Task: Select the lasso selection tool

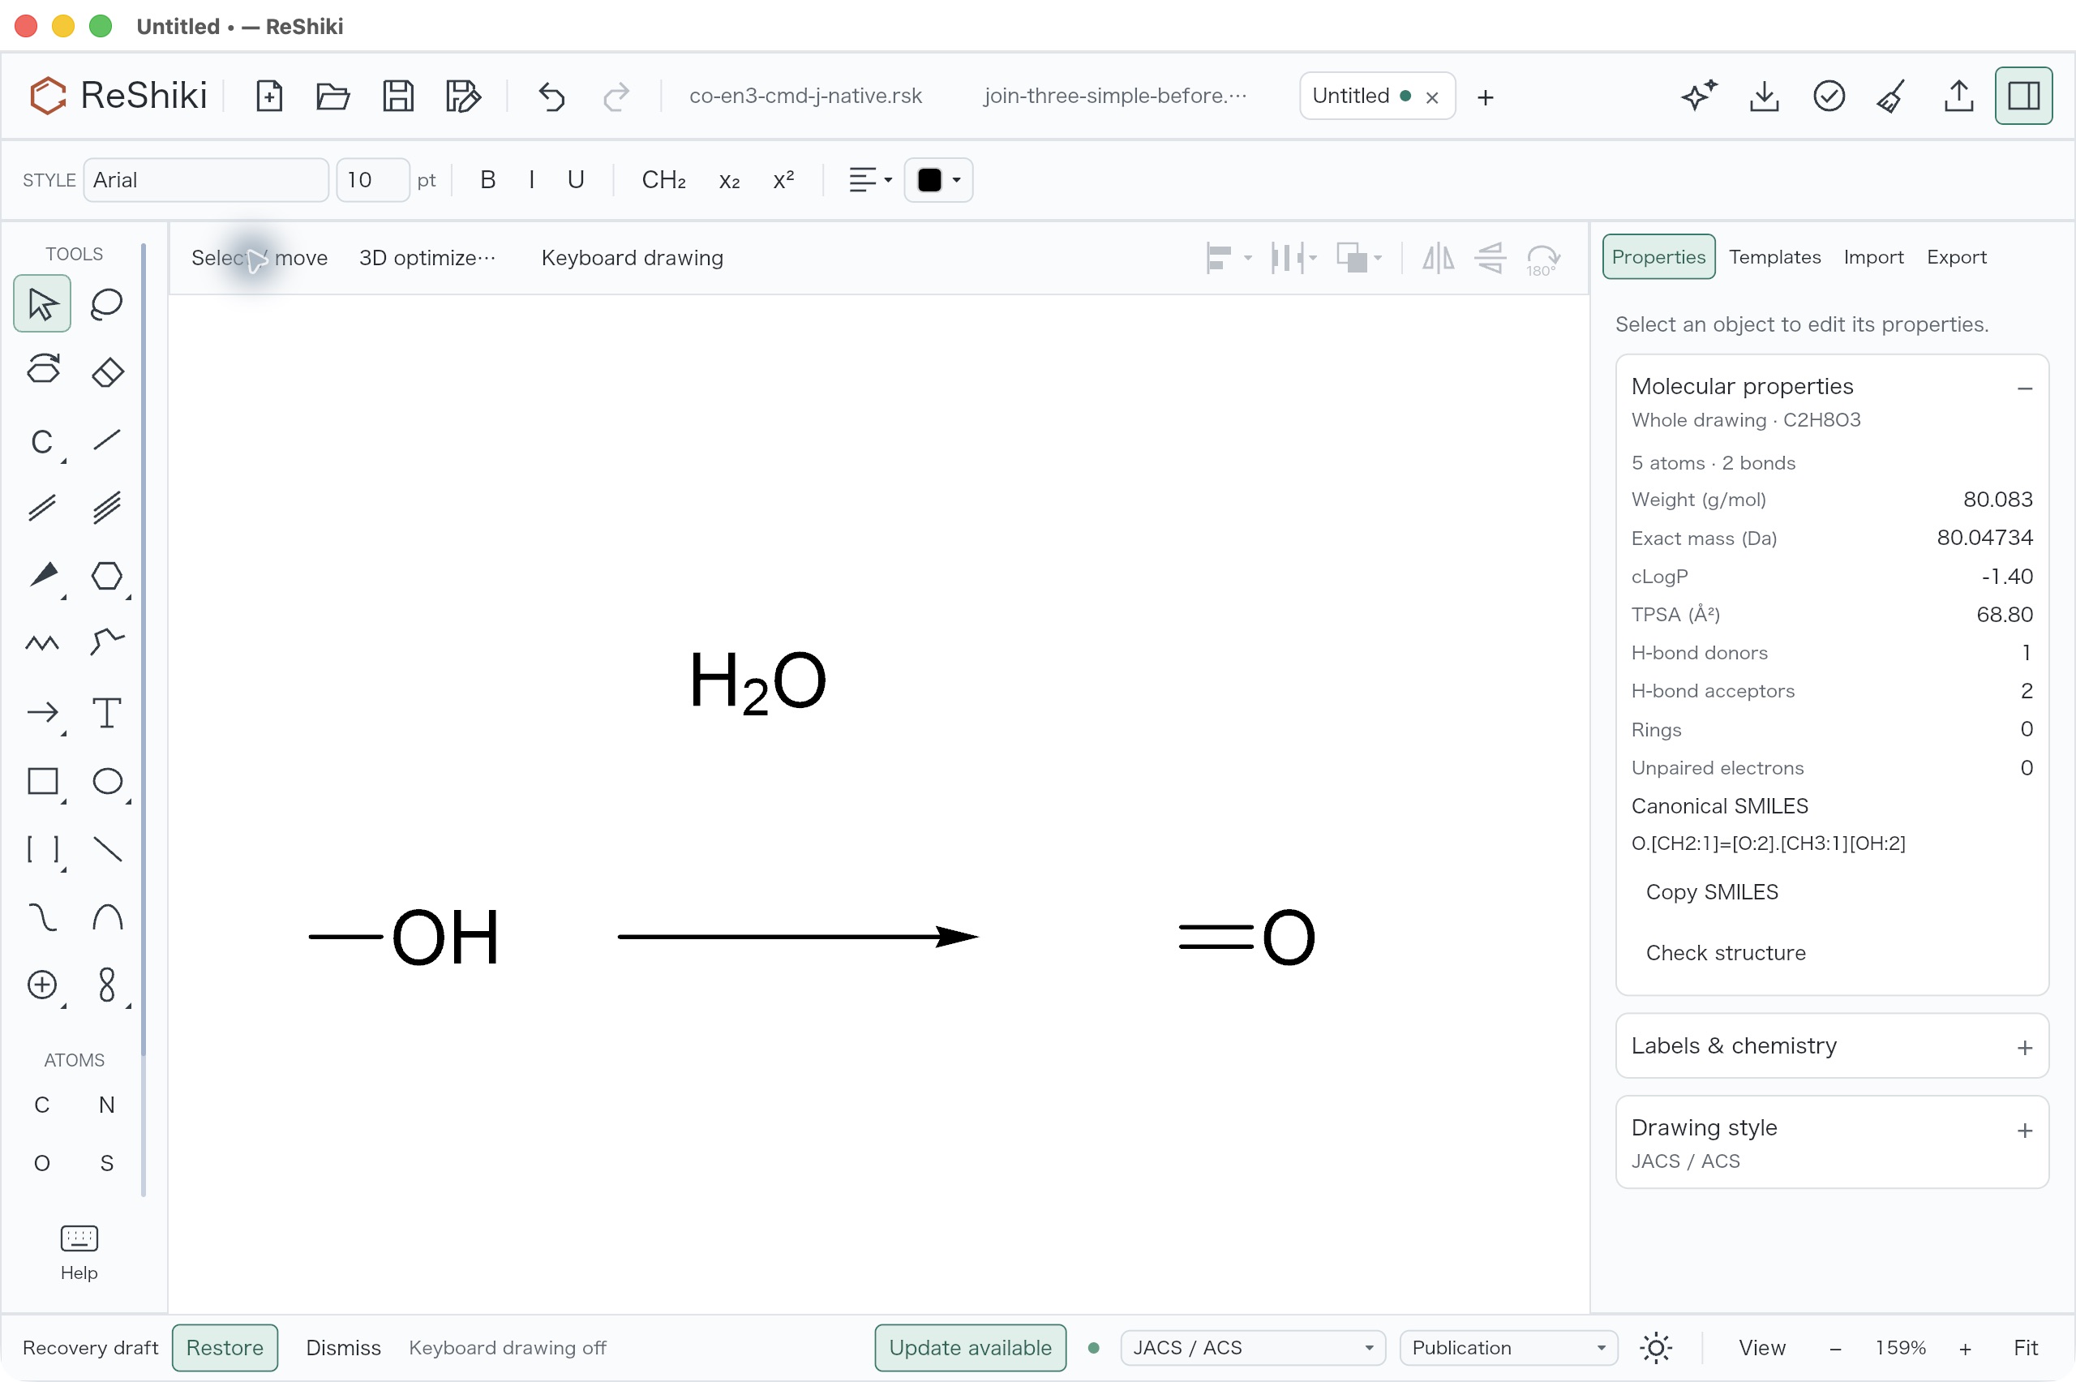Action: coord(106,304)
